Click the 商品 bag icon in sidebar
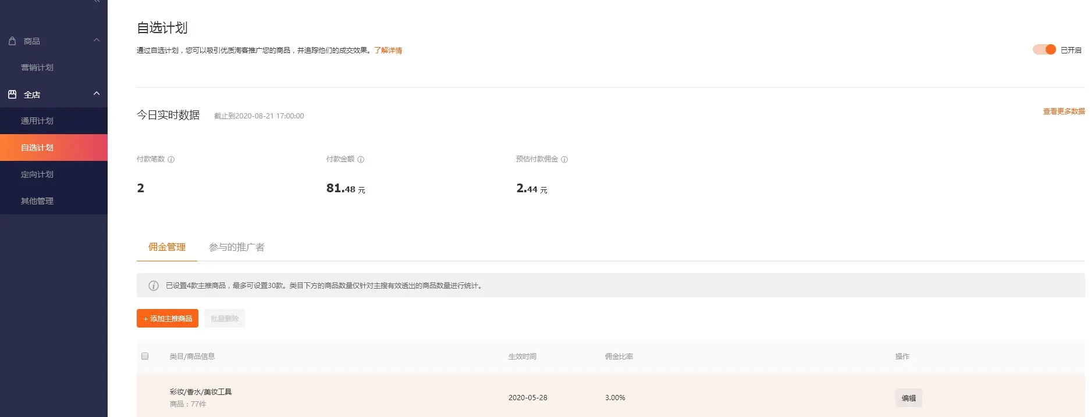The image size is (1091, 417). tap(12, 41)
